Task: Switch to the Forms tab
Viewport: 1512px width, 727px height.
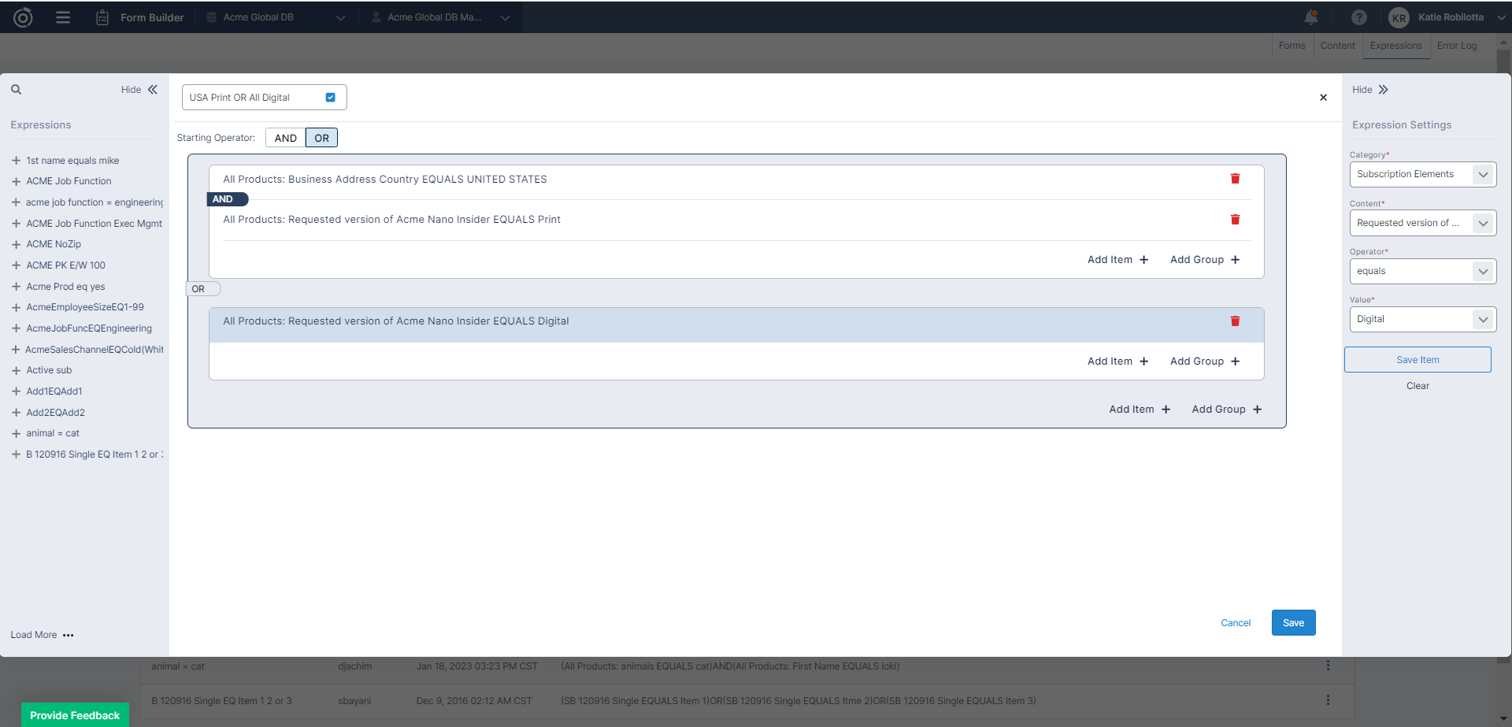Action: pyautogui.click(x=1291, y=46)
